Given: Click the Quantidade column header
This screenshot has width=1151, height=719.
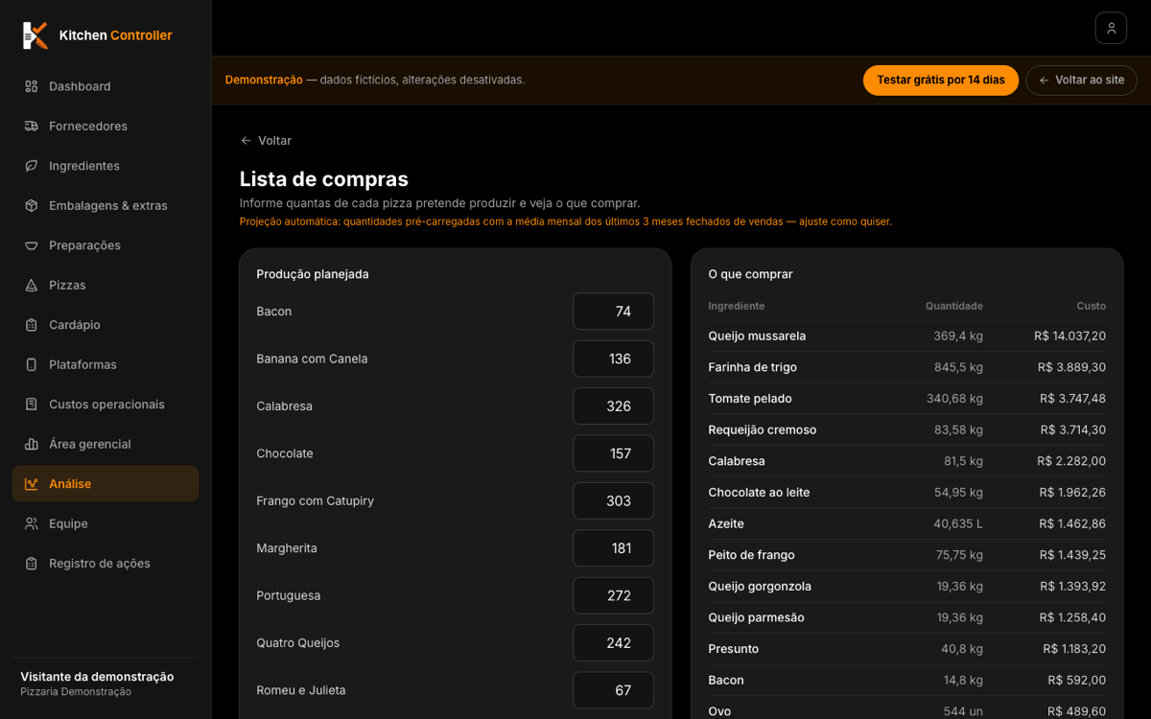Looking at the screenshot, I should pyautogui.click(x=954, y=306).
